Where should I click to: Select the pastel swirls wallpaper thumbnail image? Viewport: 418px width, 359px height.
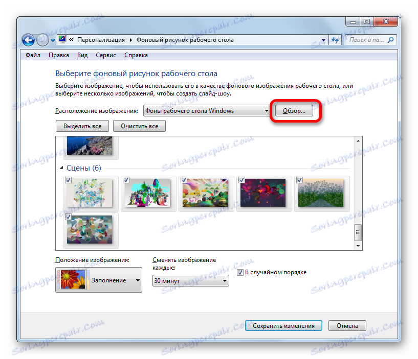coord(90,193)
